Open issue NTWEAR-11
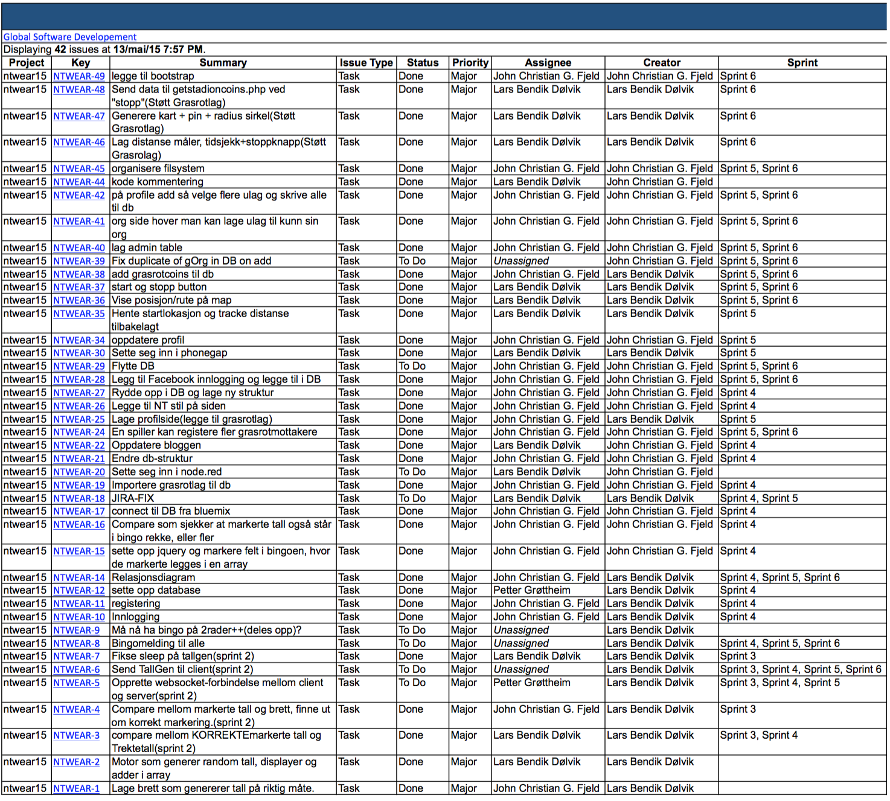 pos(79,603)
